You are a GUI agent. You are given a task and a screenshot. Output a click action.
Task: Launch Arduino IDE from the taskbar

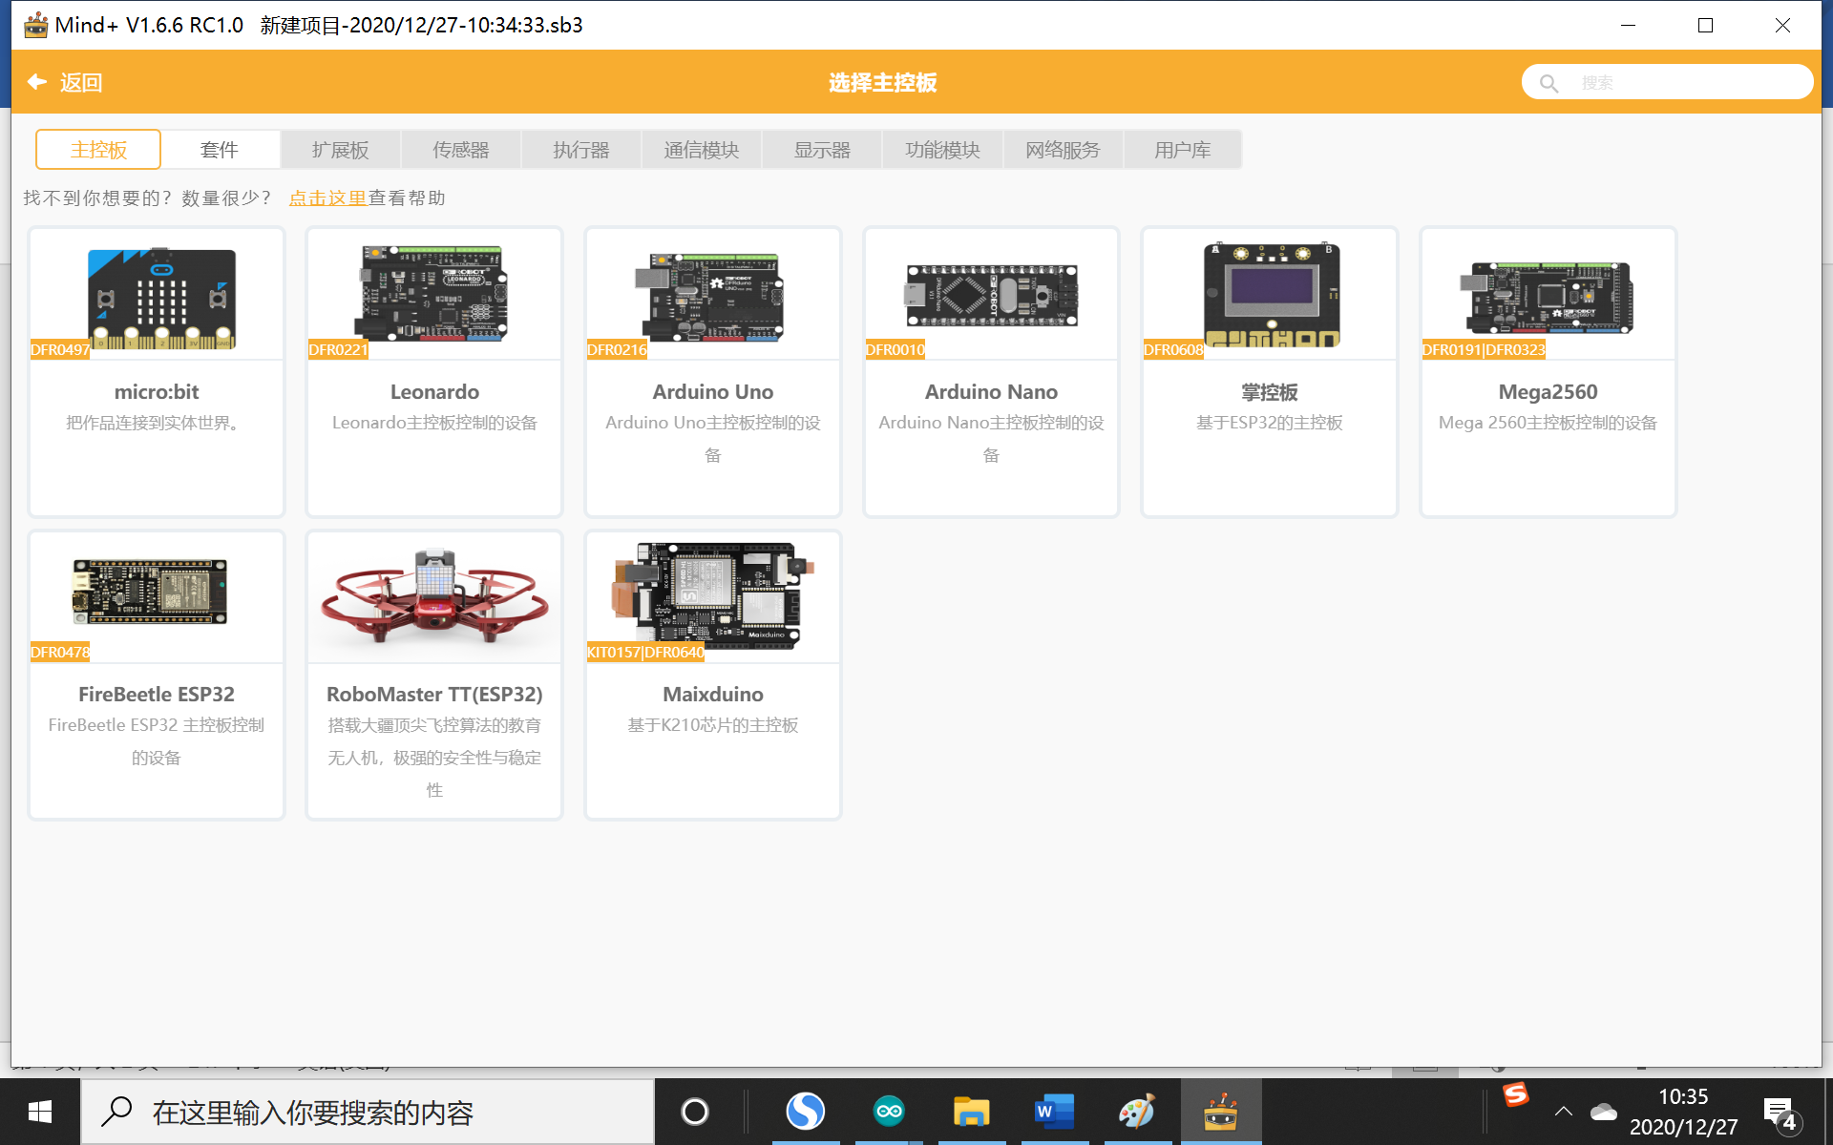click(x=889, y=1112)
